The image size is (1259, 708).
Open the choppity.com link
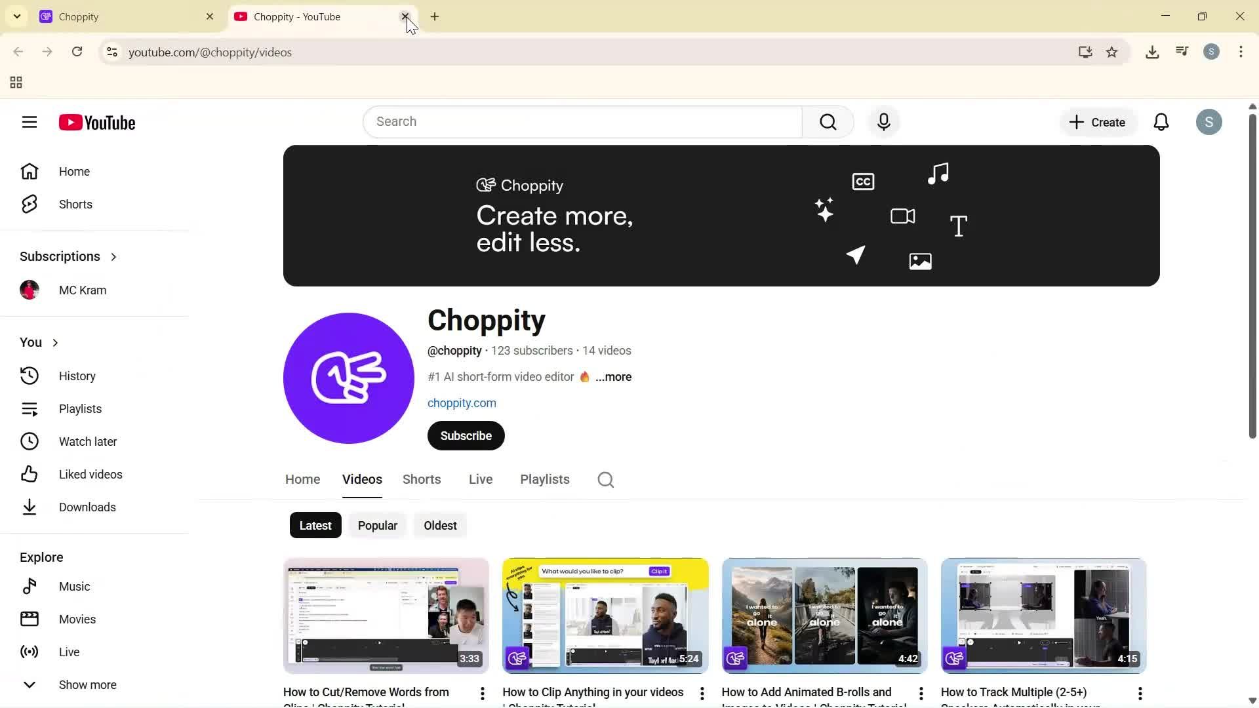point(462,403)
